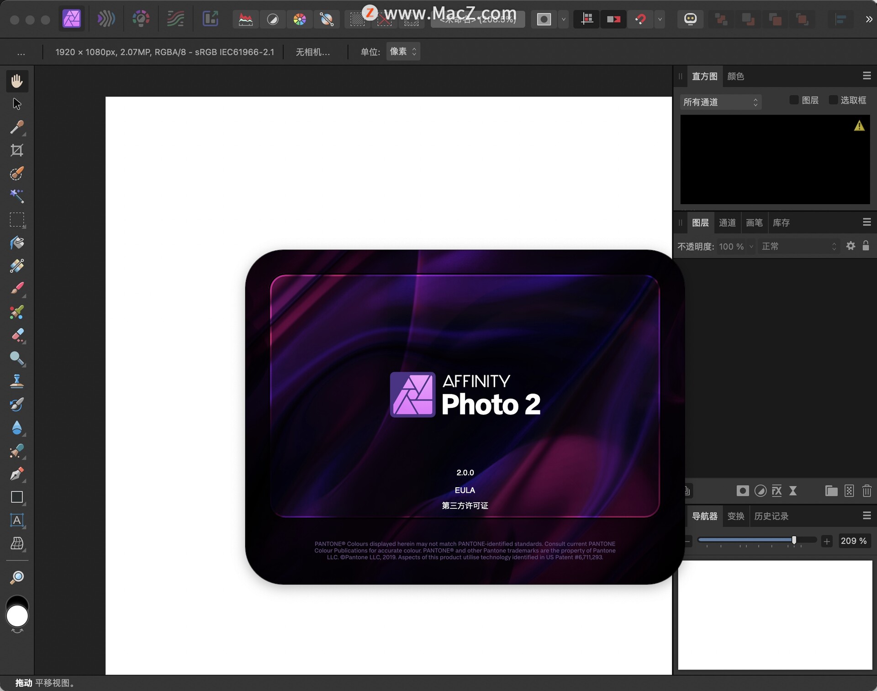Apply Auto White Balance from toolbar
This screenshot has width=877, height=691.
coord(327,19)
